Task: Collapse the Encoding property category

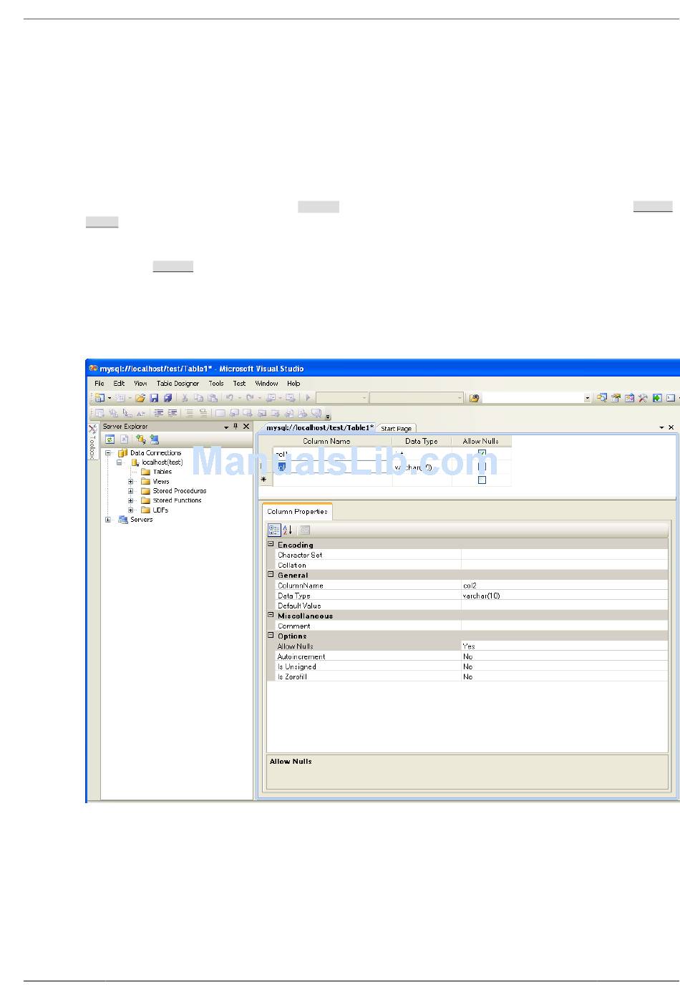Action: [271, 544]
